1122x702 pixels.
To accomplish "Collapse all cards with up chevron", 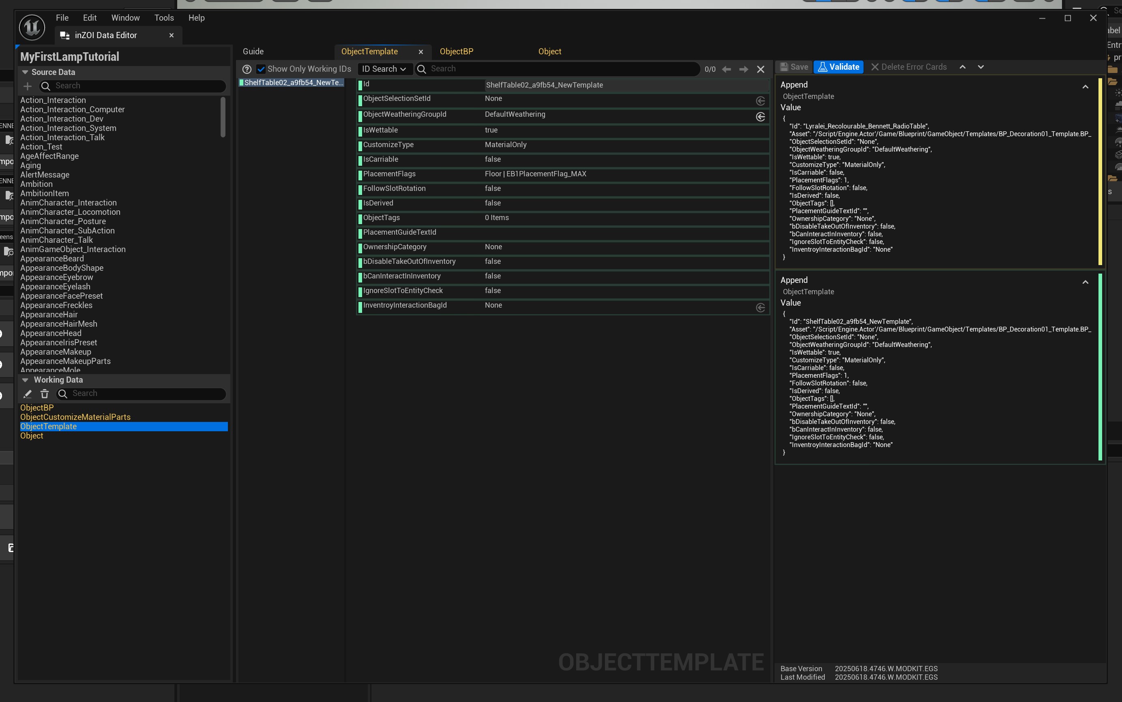I will [x=963, y=67].
